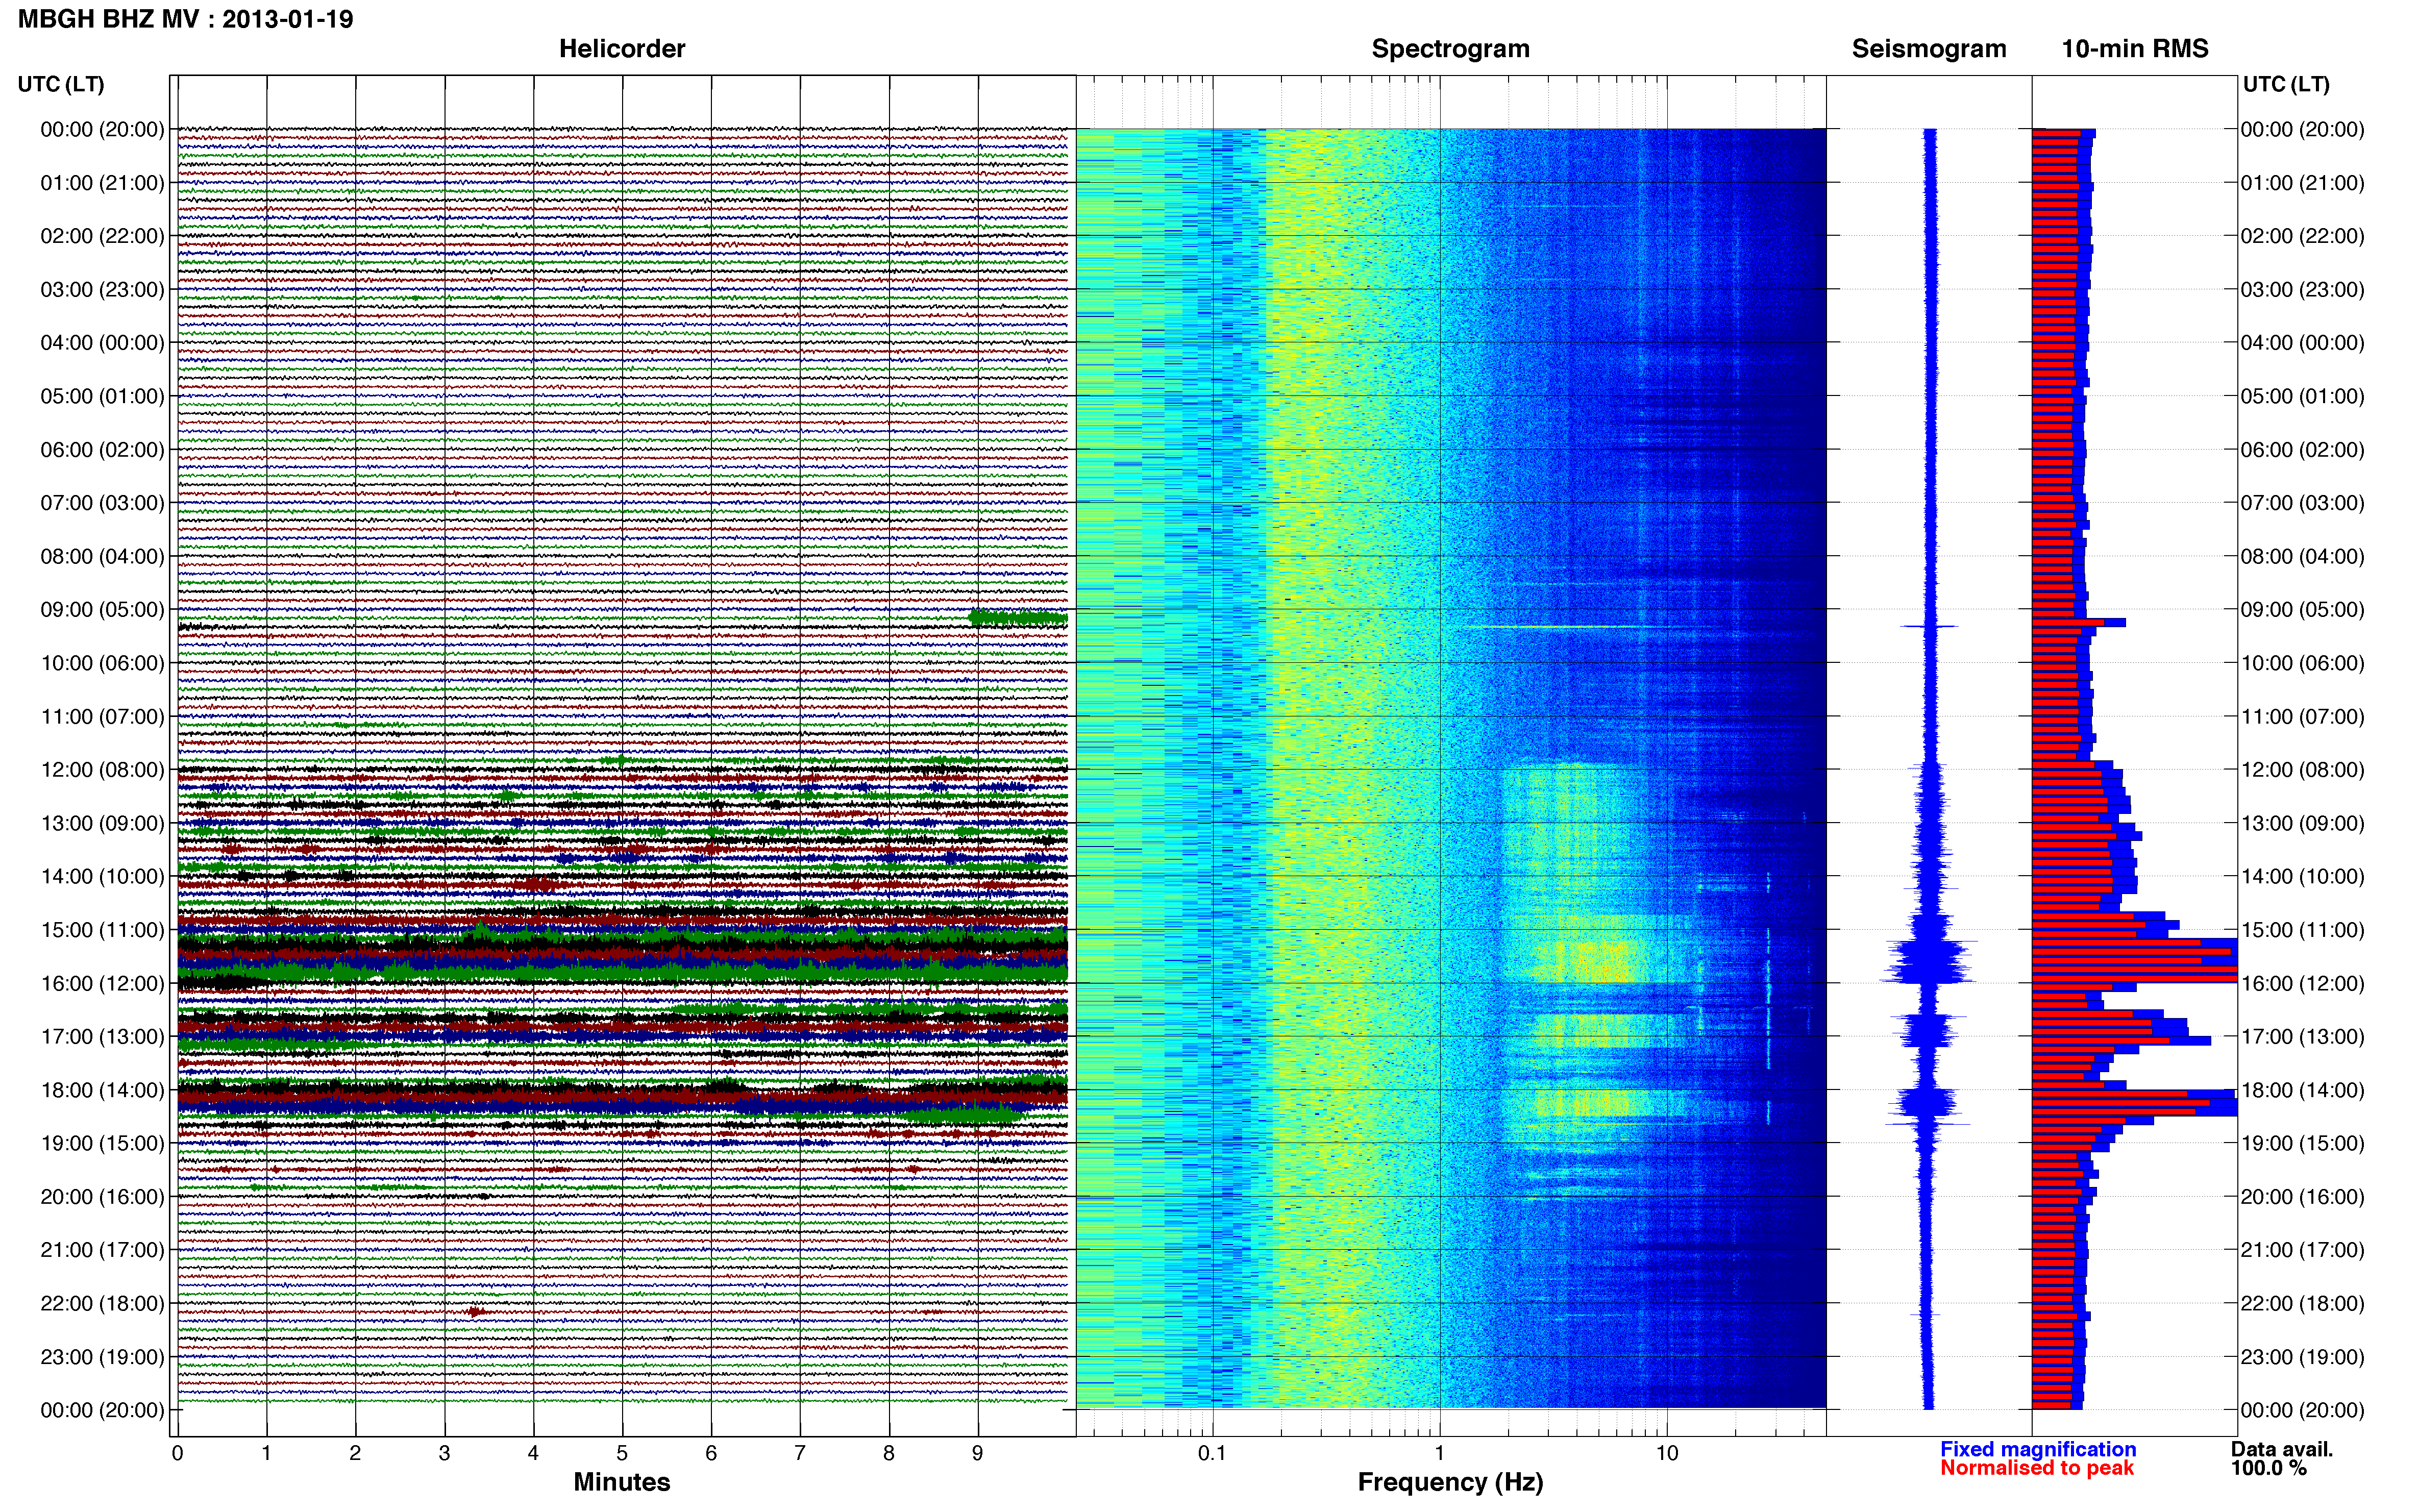Viewport: 2419px width, 1512px height.
Task: Click frequency tick label '10'
Action: 1666,1453
